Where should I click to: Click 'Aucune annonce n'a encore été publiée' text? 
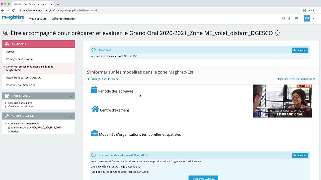tap(114, 56)
